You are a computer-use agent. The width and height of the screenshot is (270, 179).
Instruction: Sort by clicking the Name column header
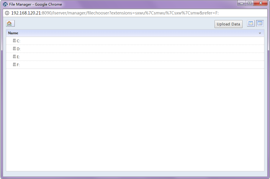coord(13,33)
